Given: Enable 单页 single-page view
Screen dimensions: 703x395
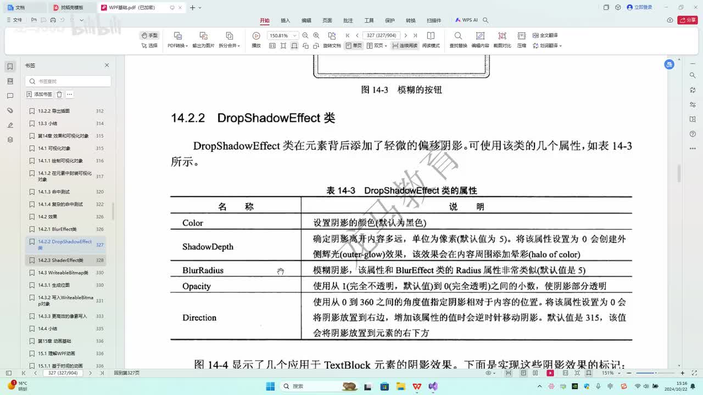Looking at the screenshot, I should tap(354, 46).
